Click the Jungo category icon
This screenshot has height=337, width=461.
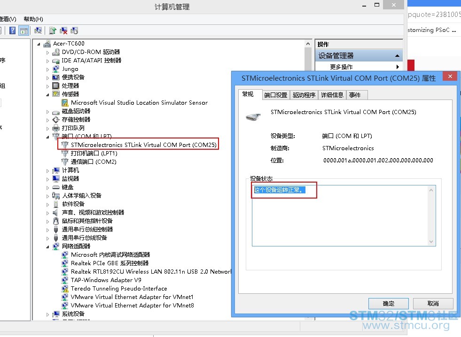click(x=56, y=69)
